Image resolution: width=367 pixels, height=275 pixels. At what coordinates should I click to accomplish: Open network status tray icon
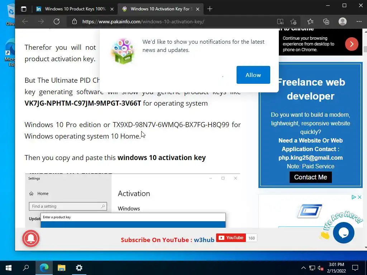[312, 268]
